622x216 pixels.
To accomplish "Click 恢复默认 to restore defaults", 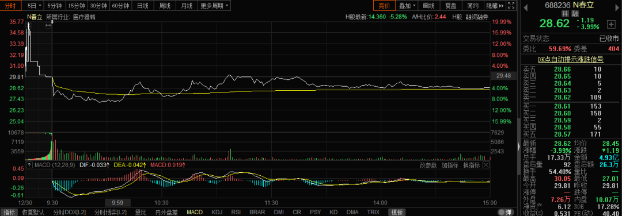I will pos(32,212).
